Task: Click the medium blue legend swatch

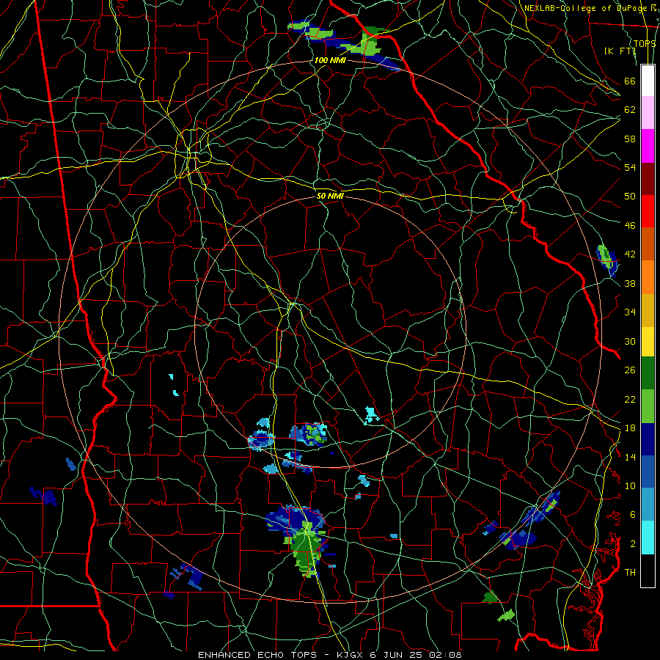Action: [x=648, y=472]
